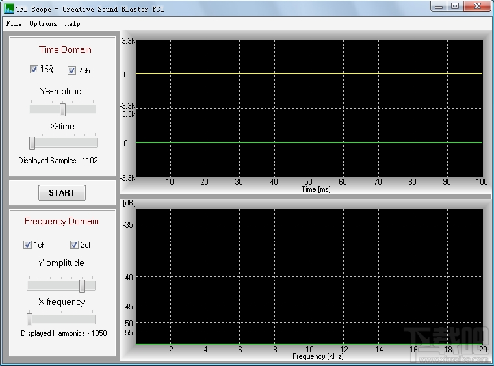Open the File menu

tap(14, 23)
